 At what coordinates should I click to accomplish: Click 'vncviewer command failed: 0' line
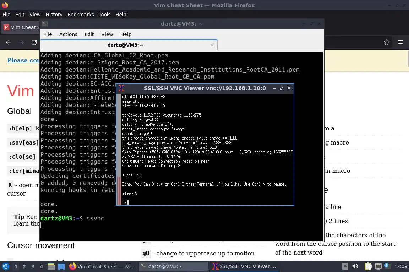click(151, 166)
